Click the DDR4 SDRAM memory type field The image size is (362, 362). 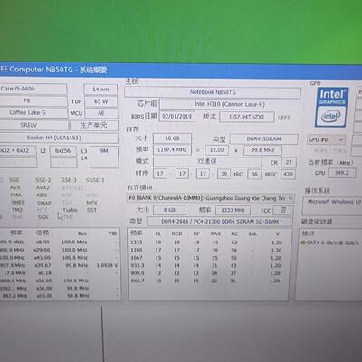(264, 139)
